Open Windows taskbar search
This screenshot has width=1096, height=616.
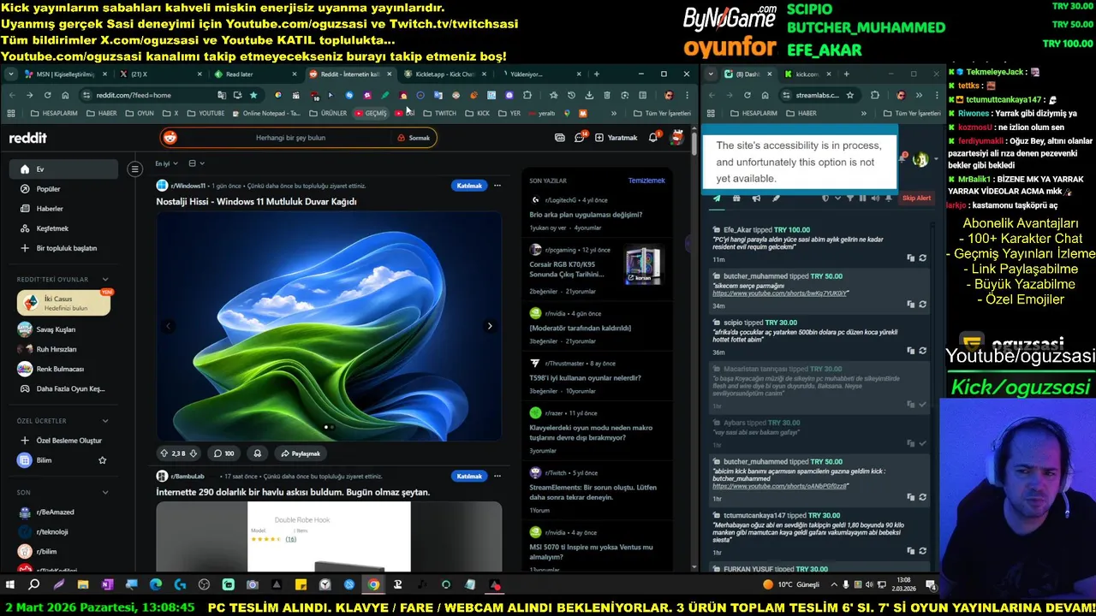tap(34, 584)
